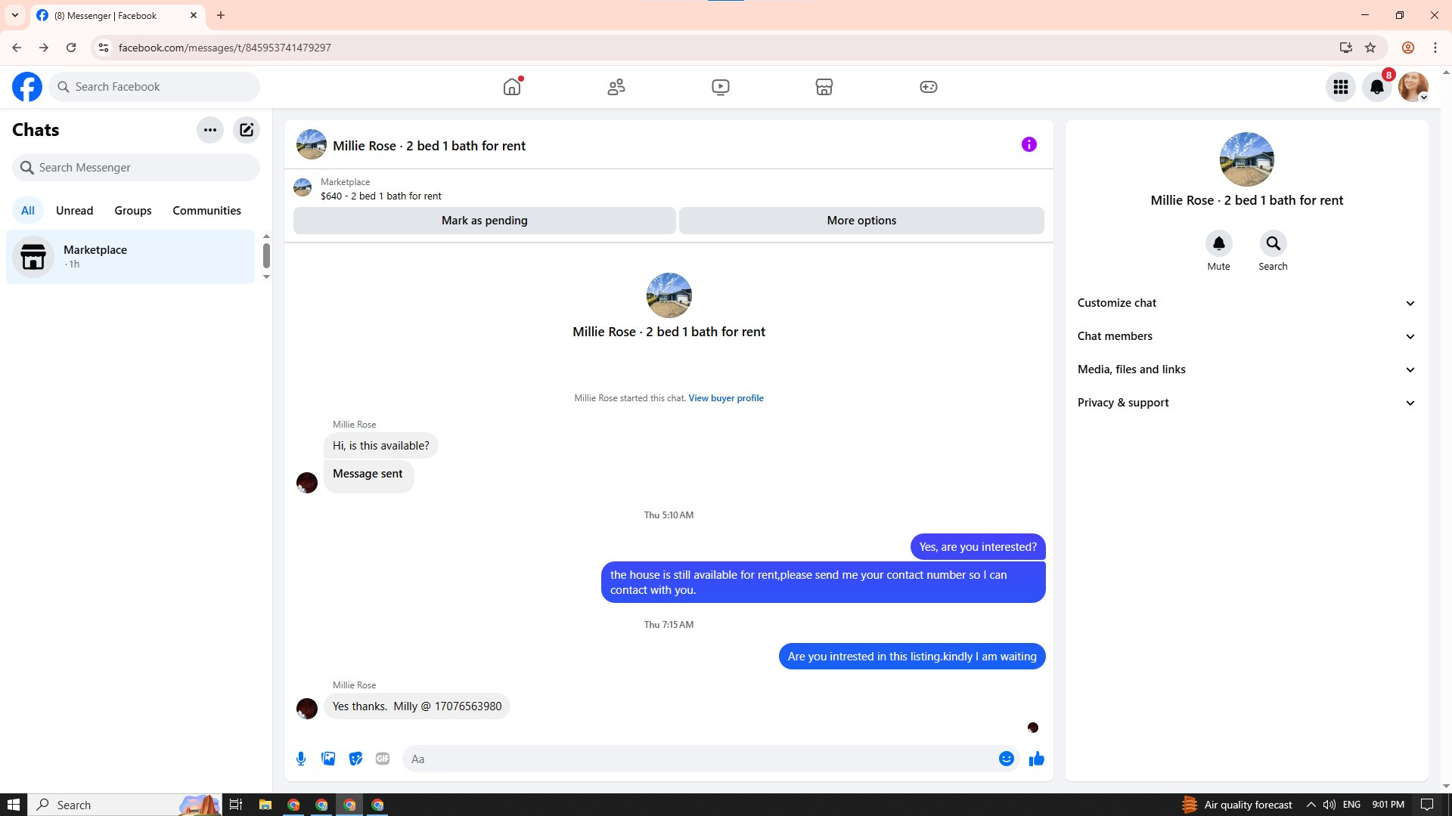Open Facebook Marketplace from top navigation
Viewport: 1452px width, 816px height.
tap(824, 87)
